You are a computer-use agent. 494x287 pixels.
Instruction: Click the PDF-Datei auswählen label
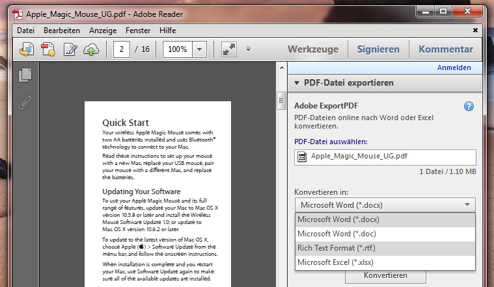tap(331, 142)
